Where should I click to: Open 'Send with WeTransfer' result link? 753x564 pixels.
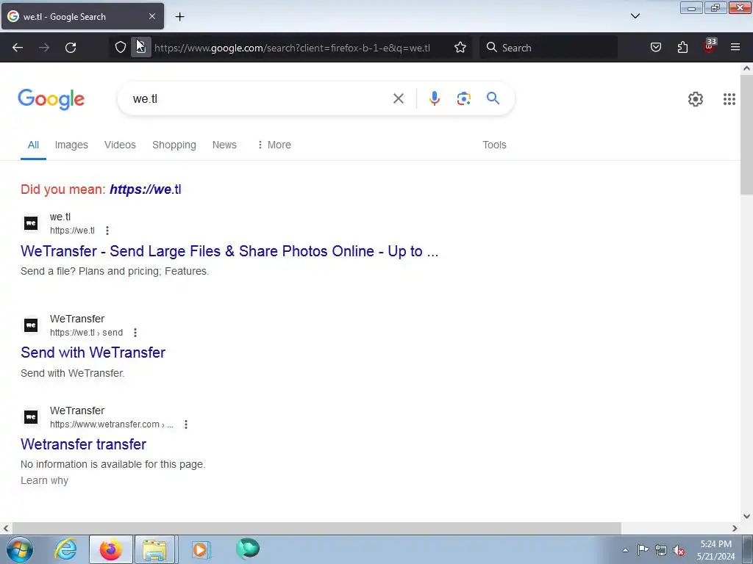[x=93, y=352]
